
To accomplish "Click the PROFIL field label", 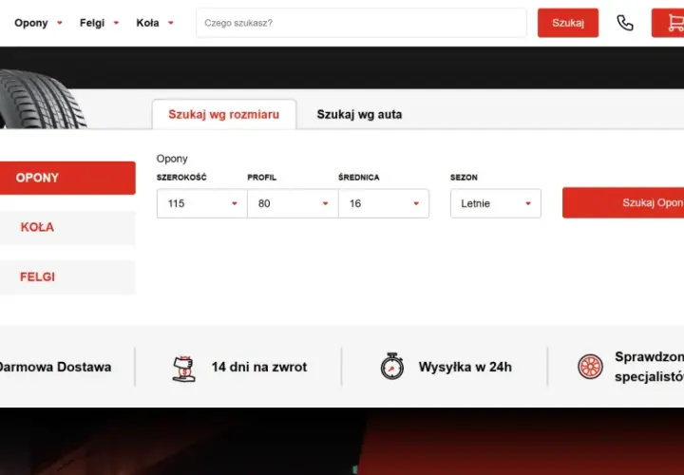I will [x=262, y=178].
